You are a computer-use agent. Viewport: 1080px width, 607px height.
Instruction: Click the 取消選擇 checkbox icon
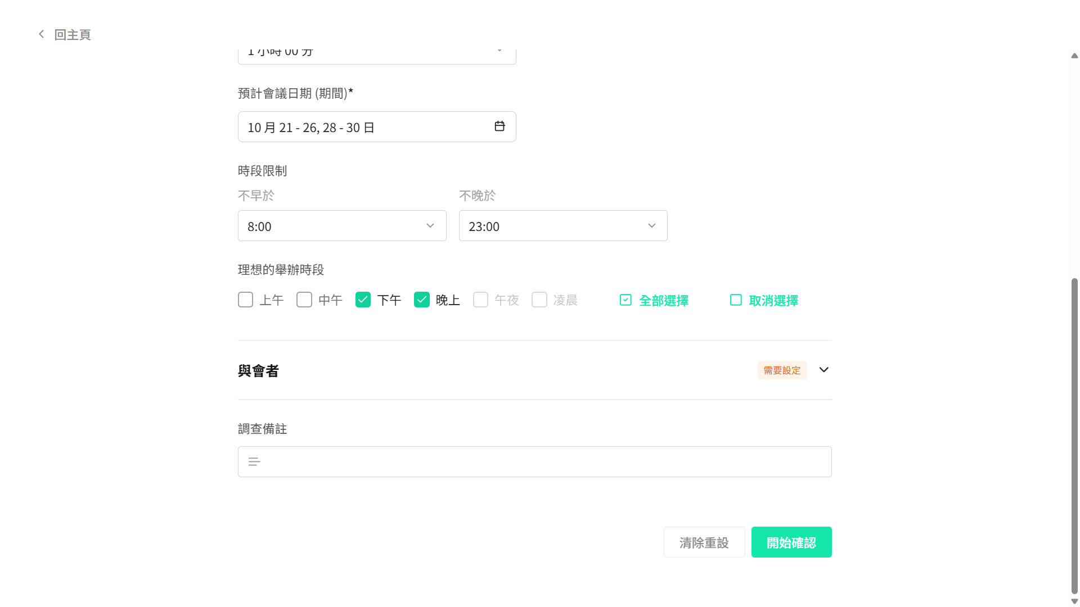pos(735,300)
